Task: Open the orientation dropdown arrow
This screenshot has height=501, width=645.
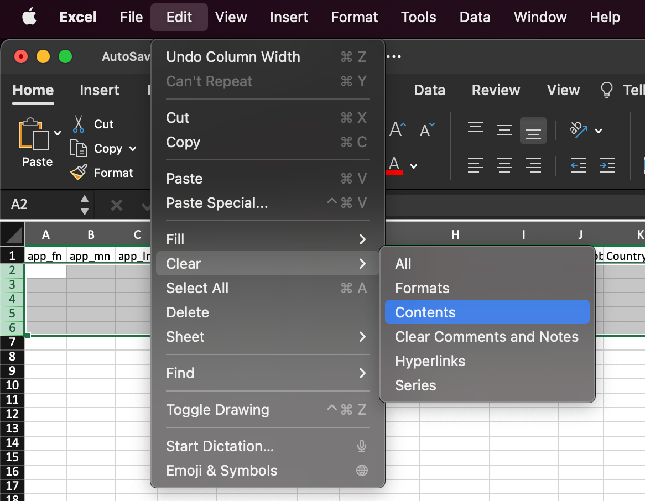Action: point(599,131)
